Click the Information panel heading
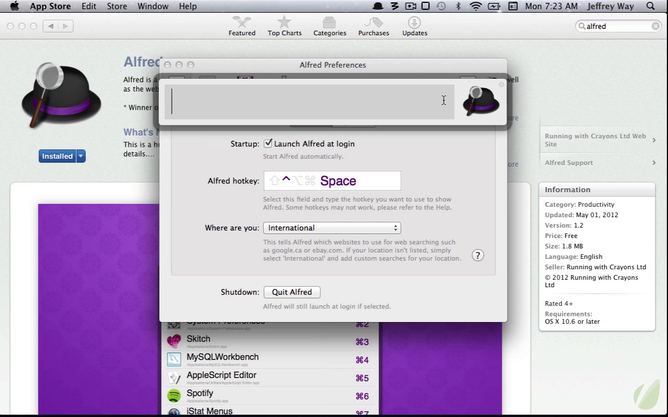The image size is (668, 417). coord(568,190)
